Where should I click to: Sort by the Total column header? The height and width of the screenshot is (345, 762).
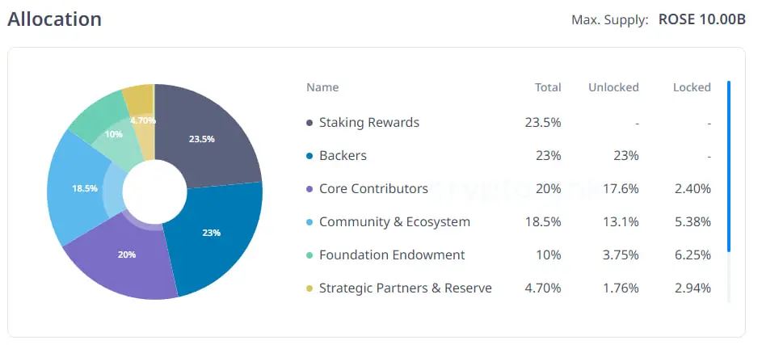(548, 87)
